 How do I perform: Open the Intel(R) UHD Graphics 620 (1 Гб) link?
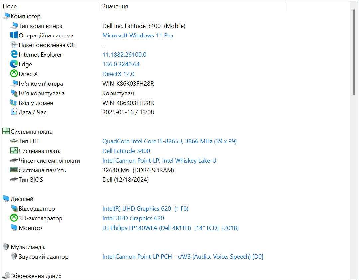coord(145,208)
